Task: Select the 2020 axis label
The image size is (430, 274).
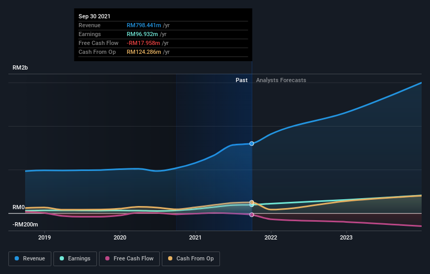Action: pyautogui.click(x=120, y=237)
